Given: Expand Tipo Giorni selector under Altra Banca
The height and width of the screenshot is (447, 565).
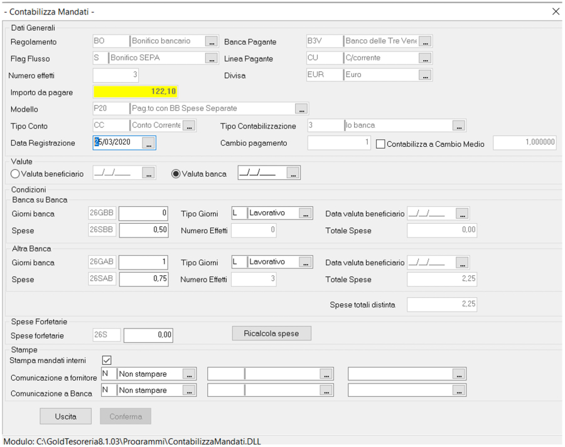Looking at the screenshot, I should pos(305,262).
